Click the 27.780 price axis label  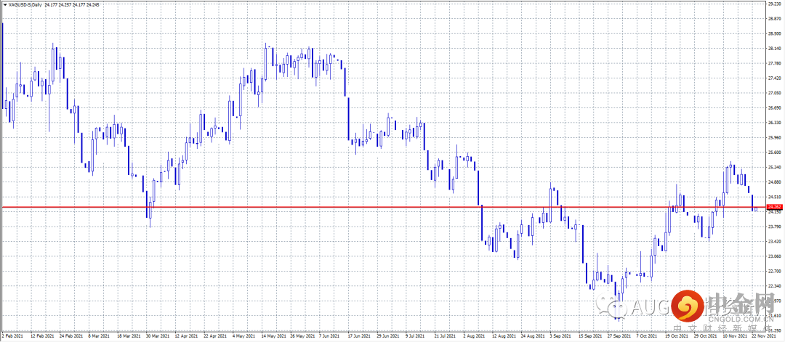point(776,63)
